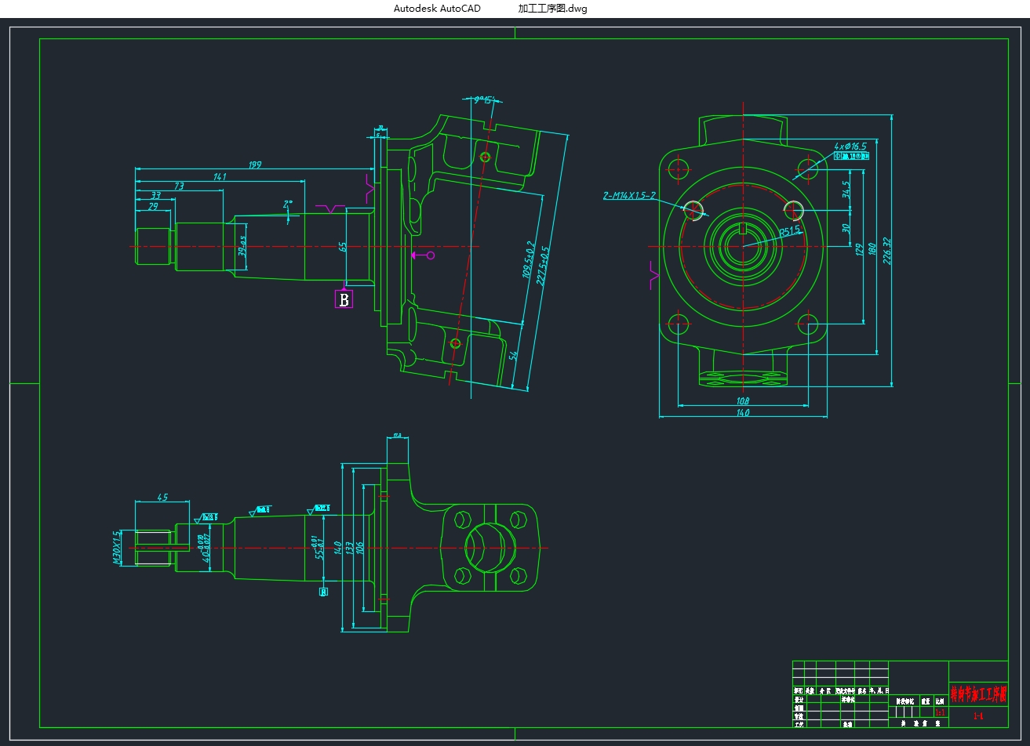
Task: Select the 2° taper angle dimension
Action: pyautogui.click(x=289, y=205)
